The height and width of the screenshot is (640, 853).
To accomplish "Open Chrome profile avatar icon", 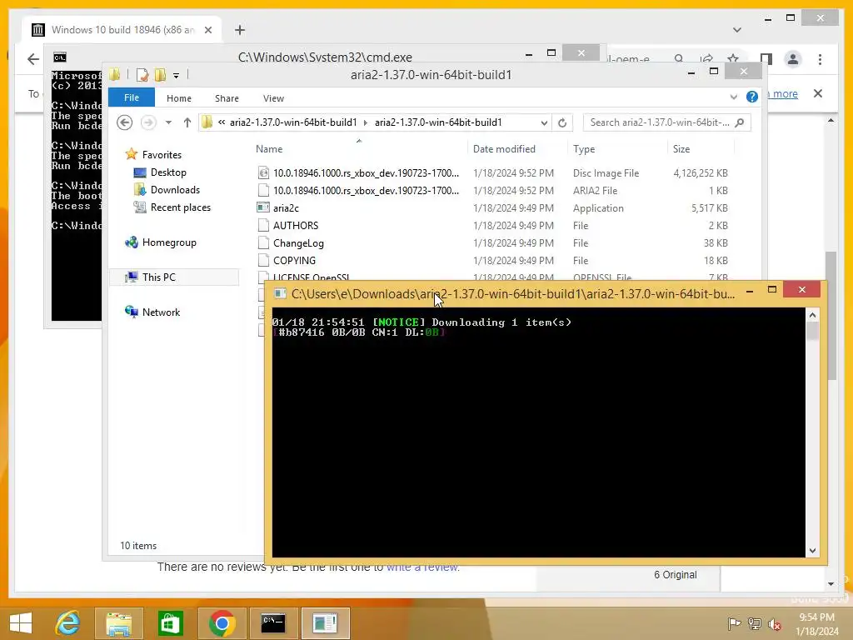I will [x=793, y=59].
